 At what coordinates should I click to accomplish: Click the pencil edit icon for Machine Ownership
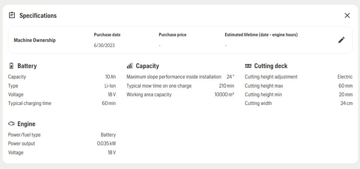[x=341, y=40]
